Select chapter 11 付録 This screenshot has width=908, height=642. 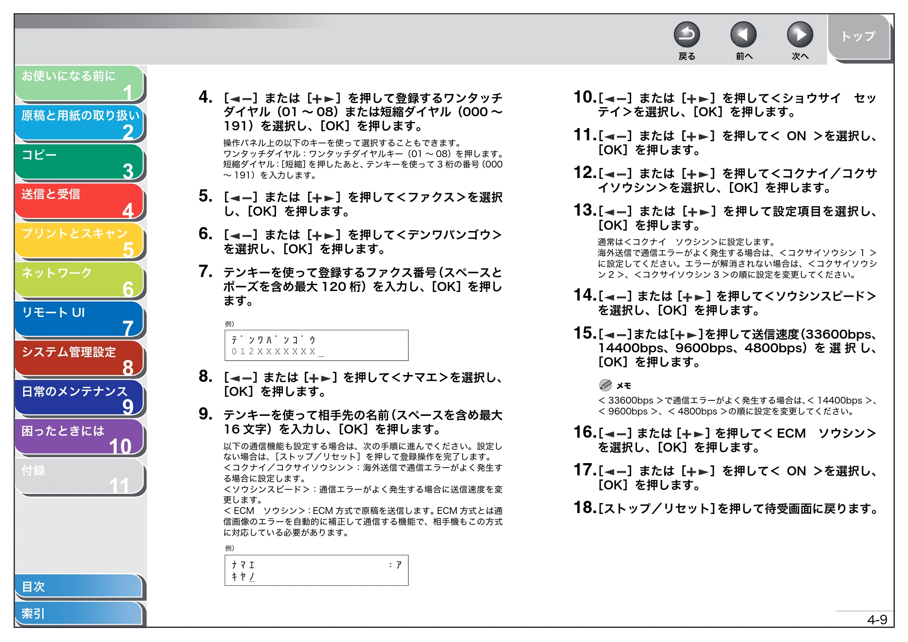click(79, 477)
